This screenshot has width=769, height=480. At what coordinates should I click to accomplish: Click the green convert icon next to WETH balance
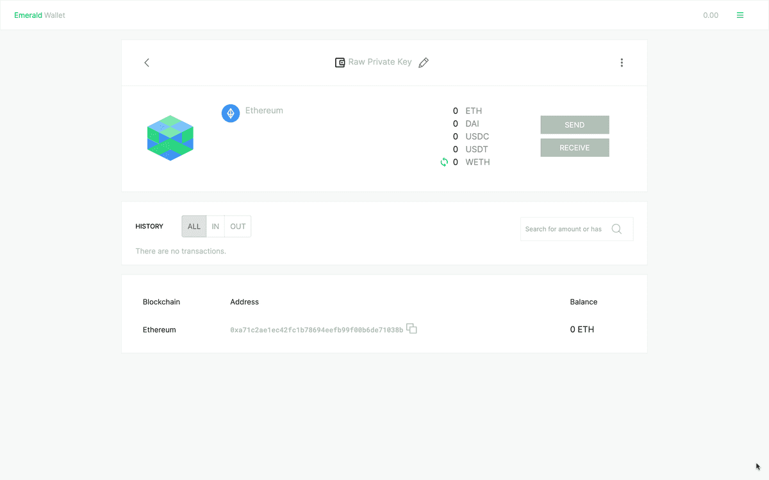(444, 162)
